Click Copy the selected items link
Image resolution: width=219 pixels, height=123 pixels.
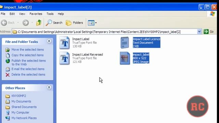coord(27,55)
